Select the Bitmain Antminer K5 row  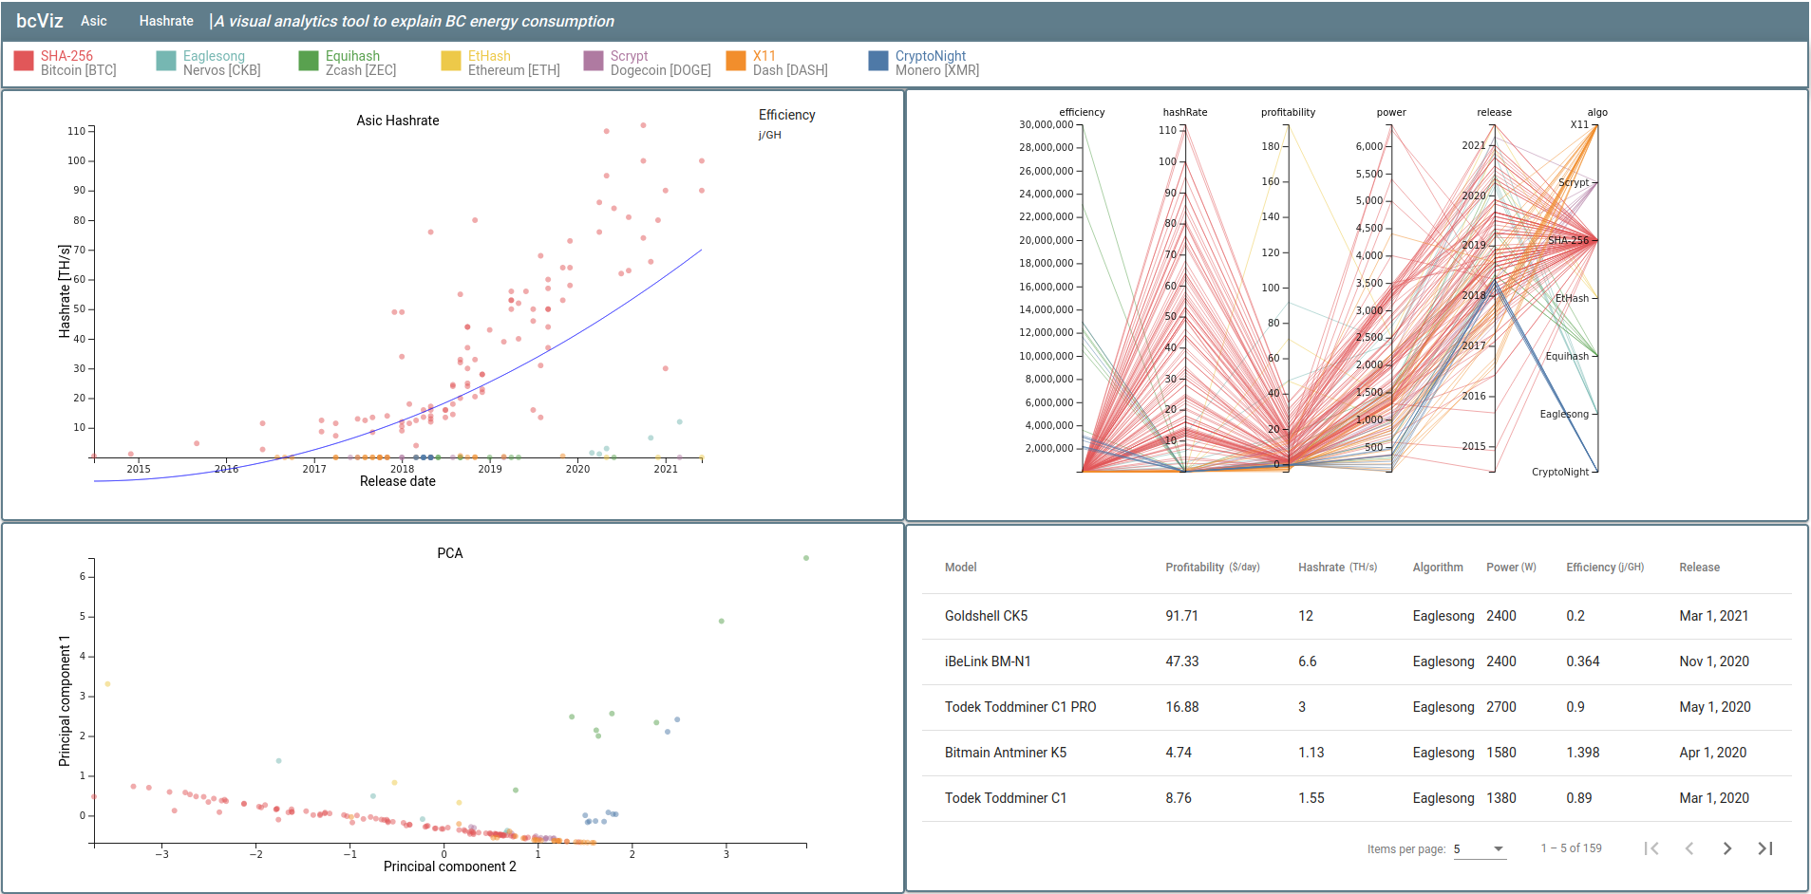(1357, 753)
